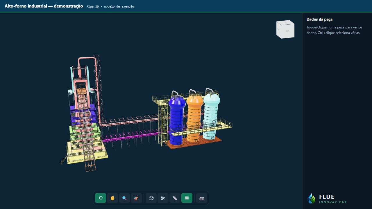This screenshot has height=209, width=372.
Task: Select the dark blue stove tank
Action: tap(177, 120)
